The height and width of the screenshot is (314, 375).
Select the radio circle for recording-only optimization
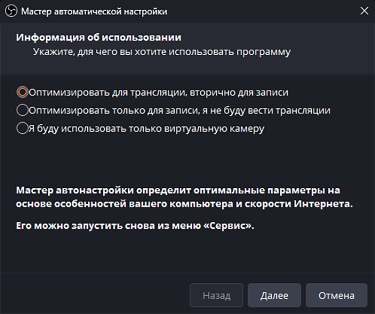tap(22, 110)
